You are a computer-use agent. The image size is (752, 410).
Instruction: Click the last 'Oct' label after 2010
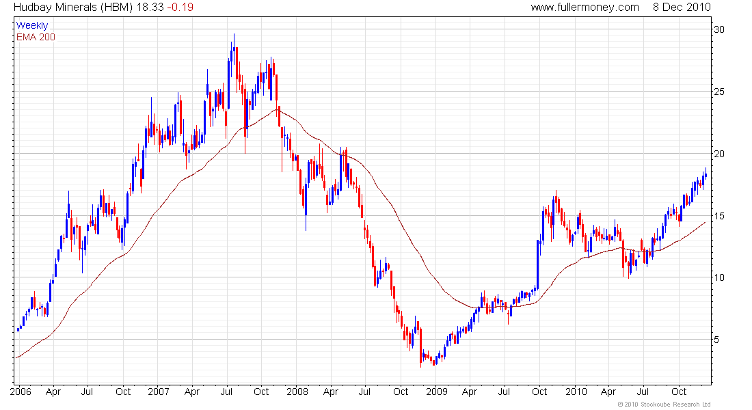tap(679, 392)
